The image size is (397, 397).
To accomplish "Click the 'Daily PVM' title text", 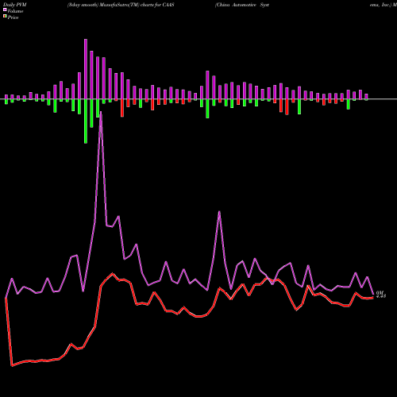I will click(15, 5).
